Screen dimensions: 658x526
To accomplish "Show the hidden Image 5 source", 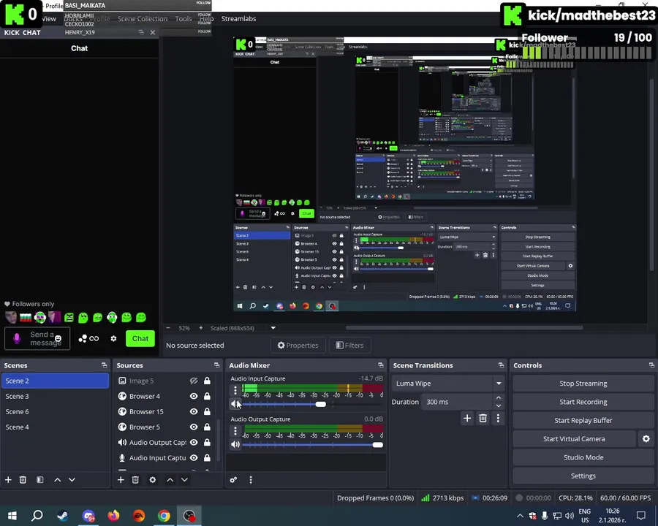I will [x=194, y=381].
